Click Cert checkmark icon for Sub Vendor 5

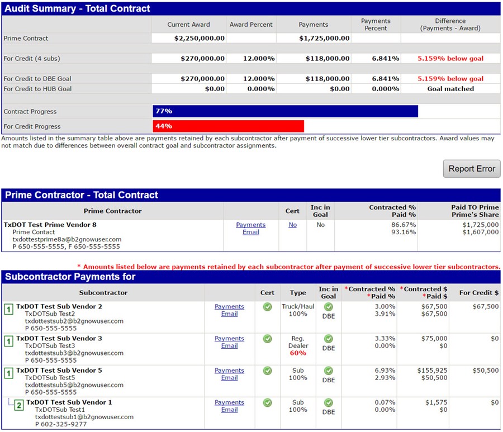267,371
